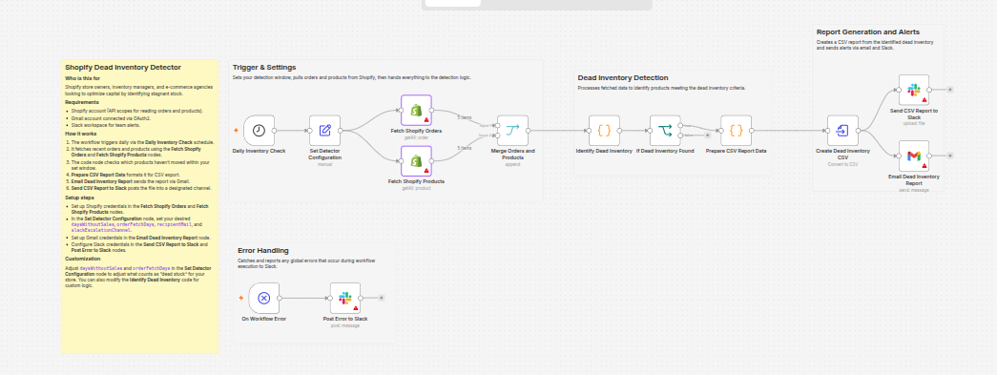
Task: Click warning triangle on Fetch Shopify Orders
Action: coord(426,120)
